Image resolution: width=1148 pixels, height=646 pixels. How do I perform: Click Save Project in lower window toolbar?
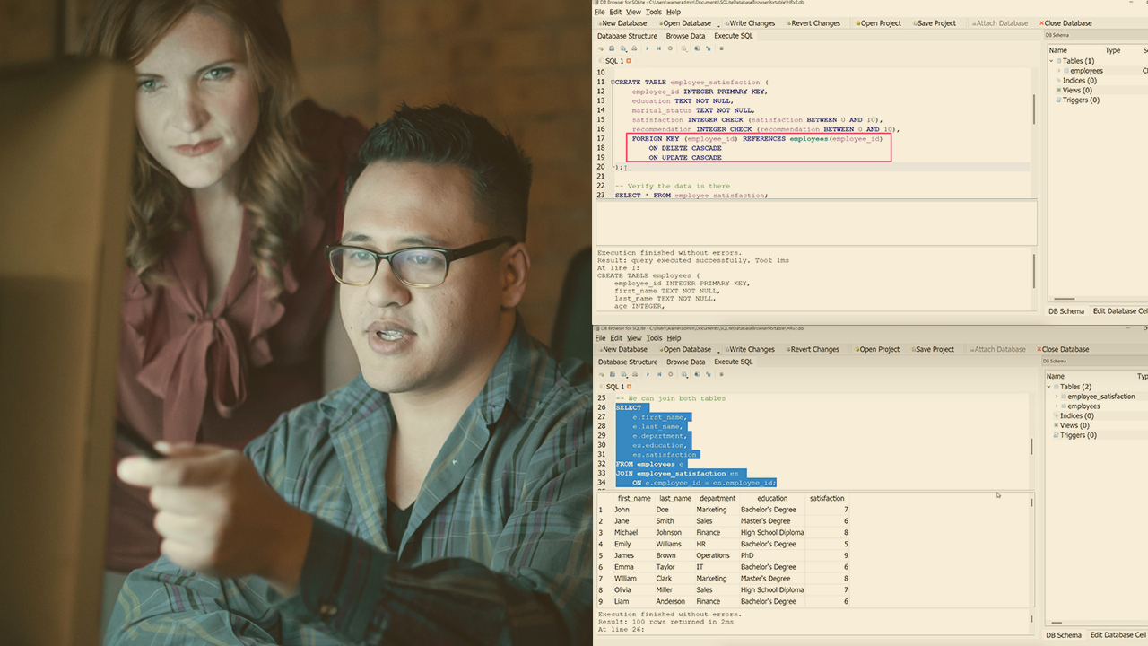[933, 349]
